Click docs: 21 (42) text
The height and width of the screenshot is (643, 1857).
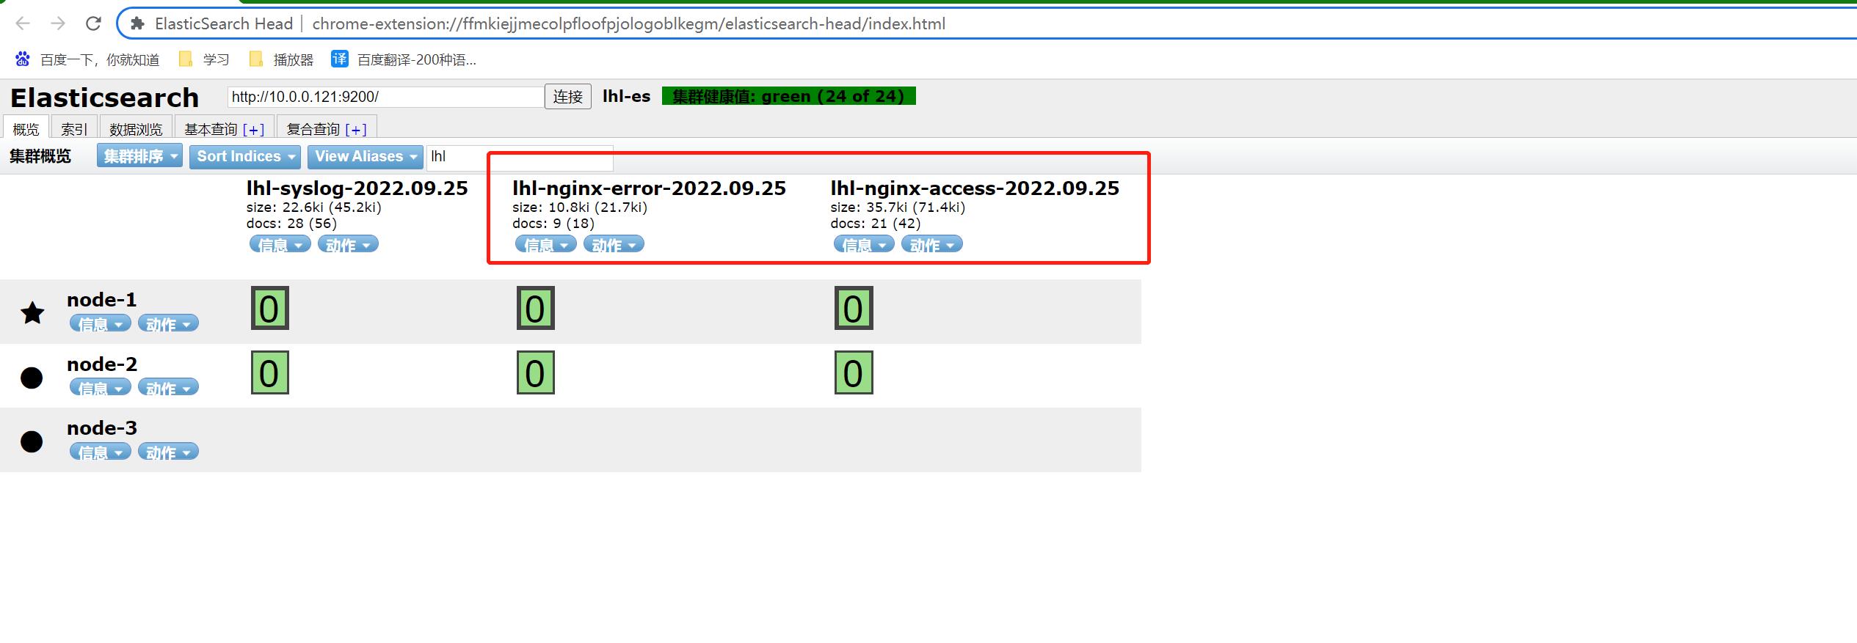click(x=876, y=224)
